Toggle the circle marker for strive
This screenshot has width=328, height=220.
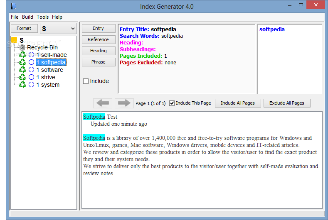pos(31,77)
